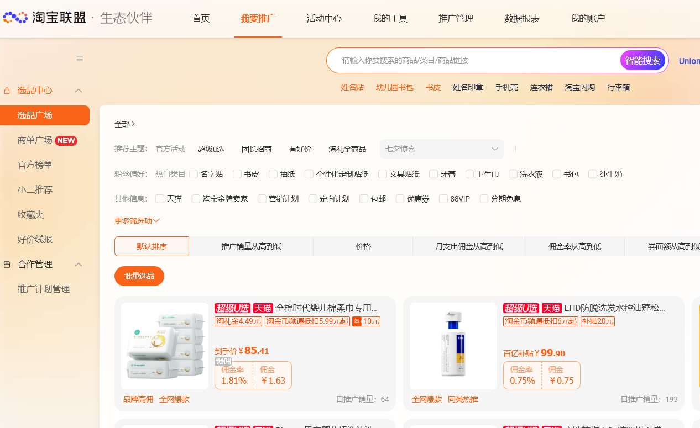Screen dimensions: 700x428
Task: Open the EHD shampoo product thumbnail
Action: [x=453, y=346]
